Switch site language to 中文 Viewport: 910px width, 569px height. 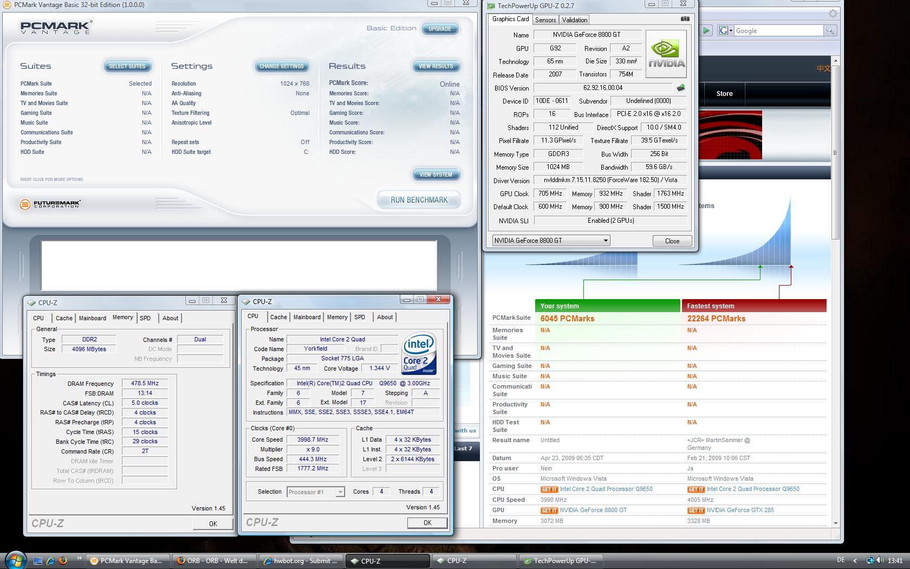click(x=823, y=68)
